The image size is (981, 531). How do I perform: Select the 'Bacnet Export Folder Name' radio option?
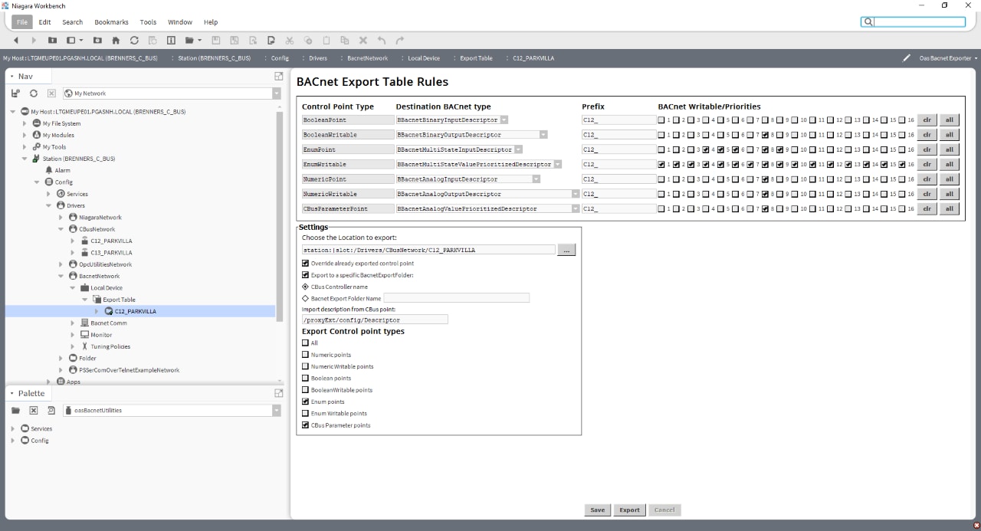coord(306,298)
